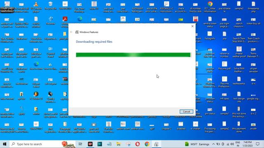Open the 'e-challan' desktop icon

(195, 126)
